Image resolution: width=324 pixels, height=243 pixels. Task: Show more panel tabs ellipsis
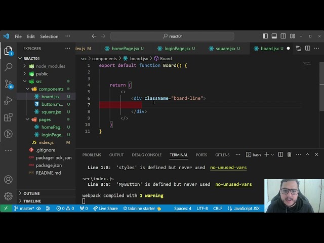coord(238,154)
